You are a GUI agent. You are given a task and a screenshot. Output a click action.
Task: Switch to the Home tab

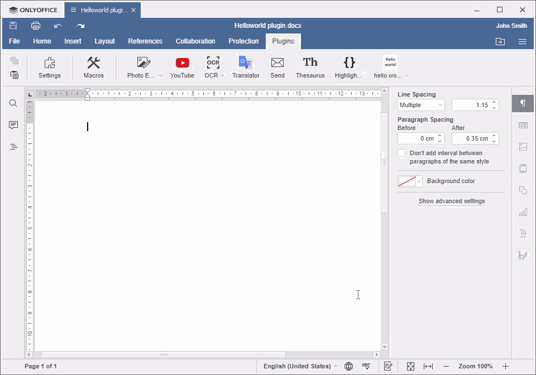42,41
